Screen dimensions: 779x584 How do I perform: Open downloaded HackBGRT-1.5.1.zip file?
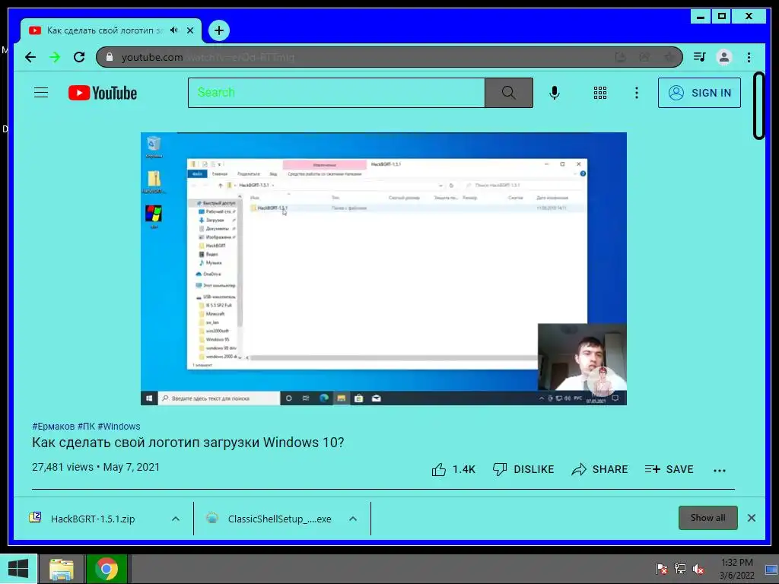tap(93, 519)
